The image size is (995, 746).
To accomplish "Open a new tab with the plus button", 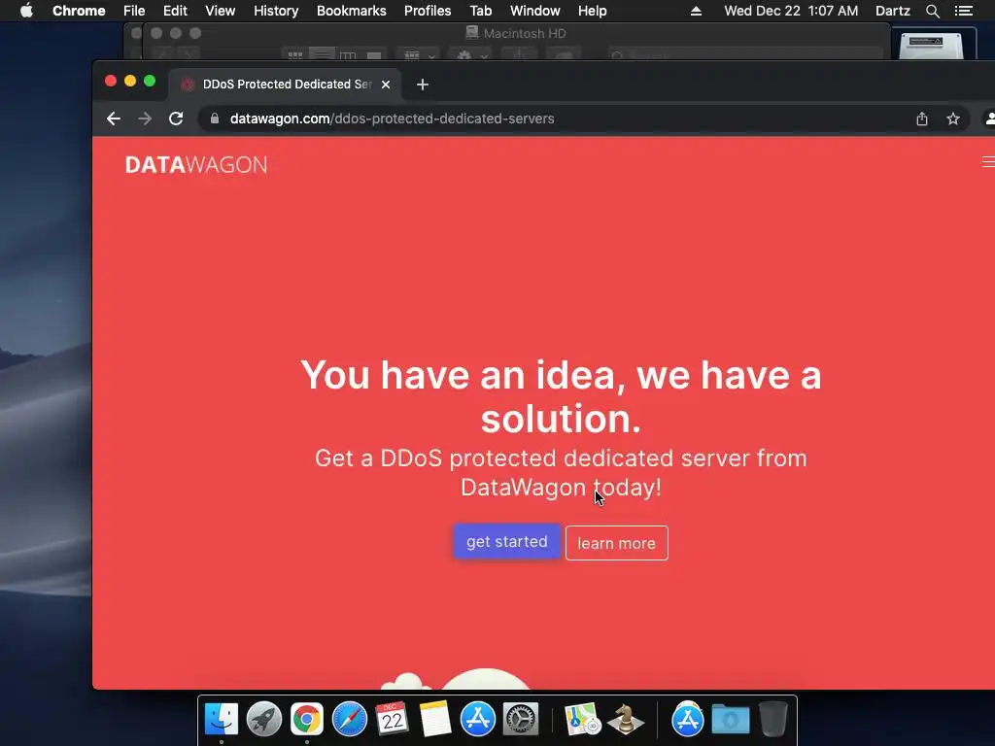I will (423, 85).
